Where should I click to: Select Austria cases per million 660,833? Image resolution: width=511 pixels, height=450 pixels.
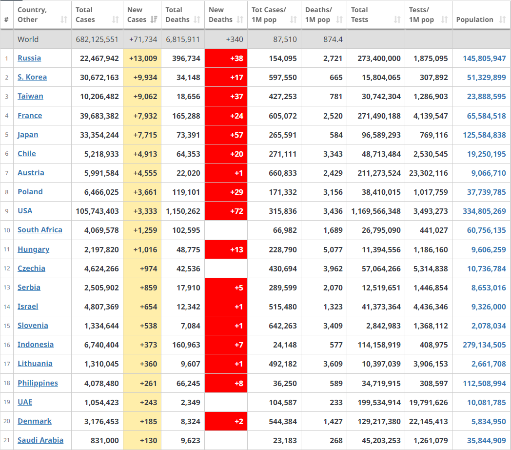click(282, 173)
